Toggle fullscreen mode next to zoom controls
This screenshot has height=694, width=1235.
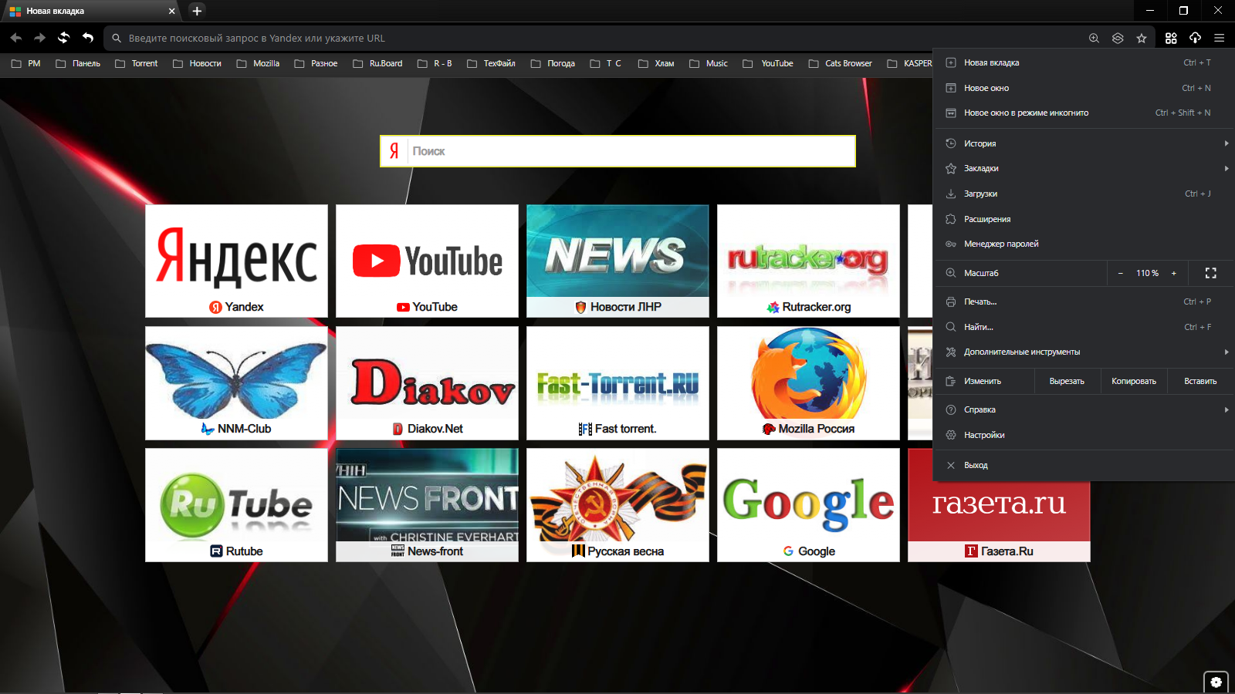[1210, 273]
